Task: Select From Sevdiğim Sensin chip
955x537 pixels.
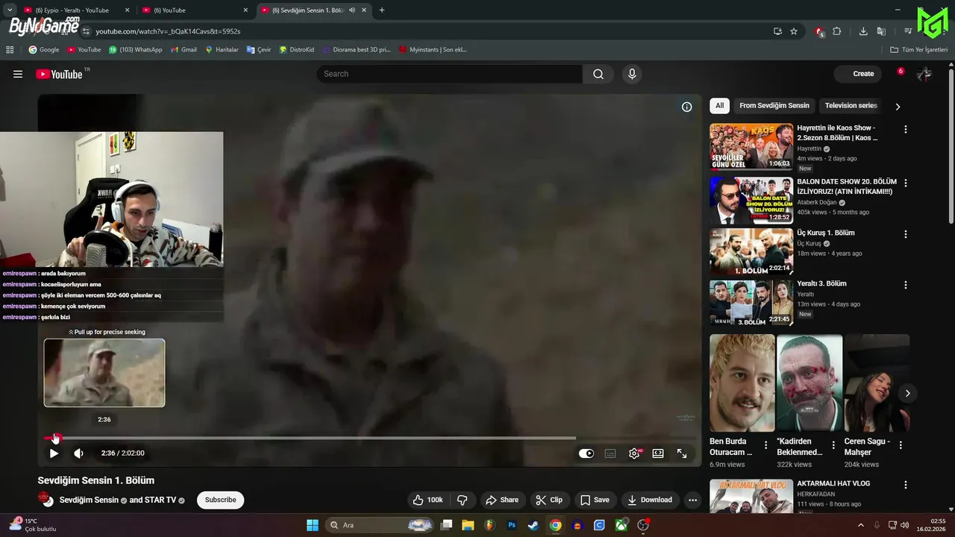Action: coord(774,105)
